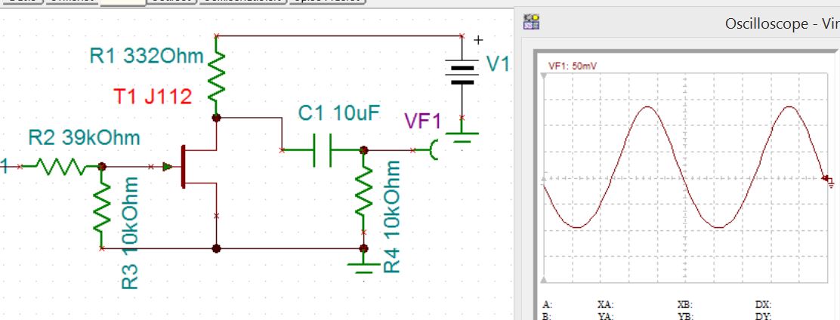Select the VF1 voltage probe pin

pyautogui.click(x=434, y=150)
